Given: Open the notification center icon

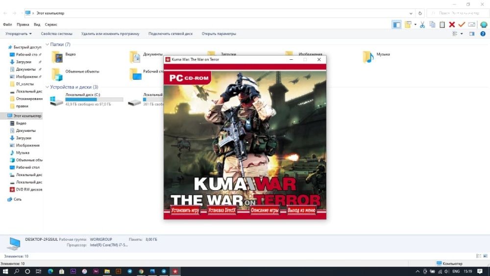Looking at the screenshot, I should pyautogui.click(x=480, y=271).
